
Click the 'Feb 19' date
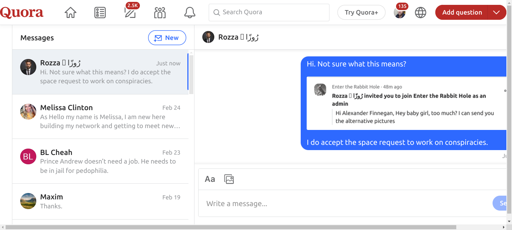pos(171,197)
